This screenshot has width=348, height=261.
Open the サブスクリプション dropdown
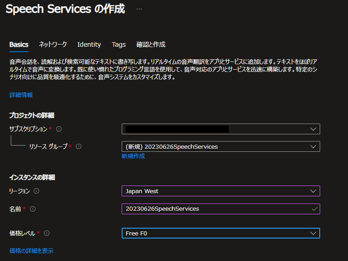[221, 129]
